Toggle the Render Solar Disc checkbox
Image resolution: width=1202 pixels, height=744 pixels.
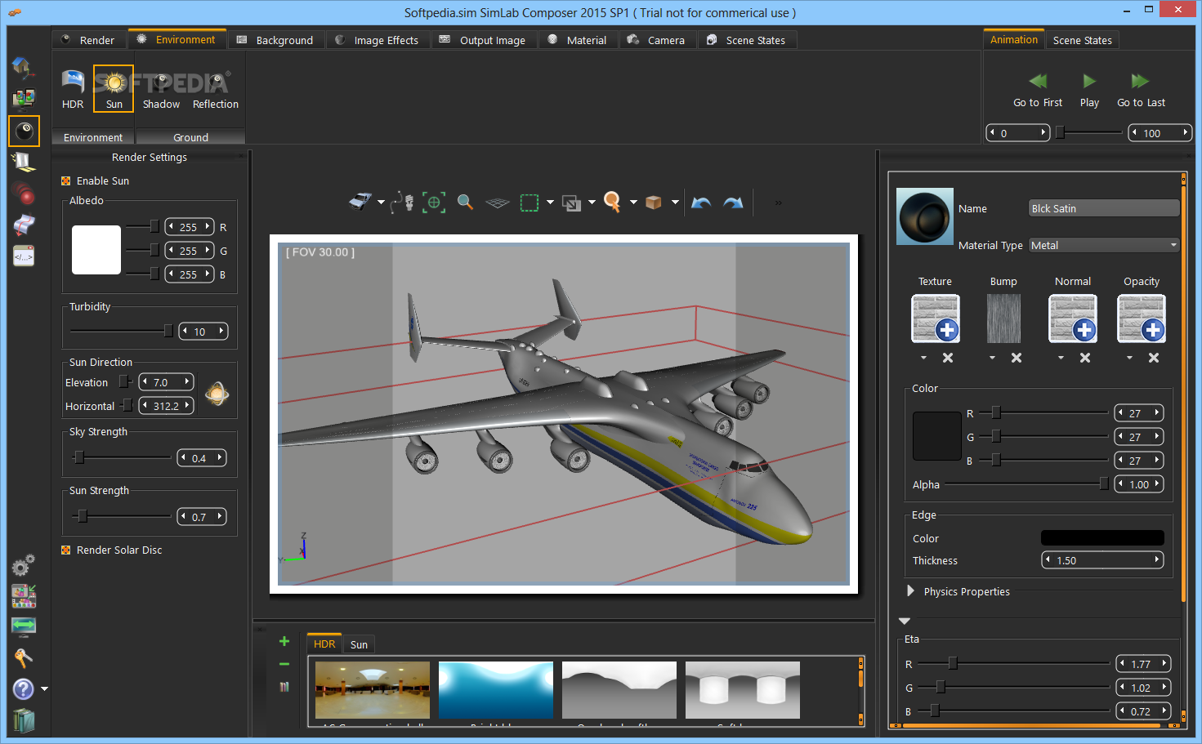coord(66,550)
